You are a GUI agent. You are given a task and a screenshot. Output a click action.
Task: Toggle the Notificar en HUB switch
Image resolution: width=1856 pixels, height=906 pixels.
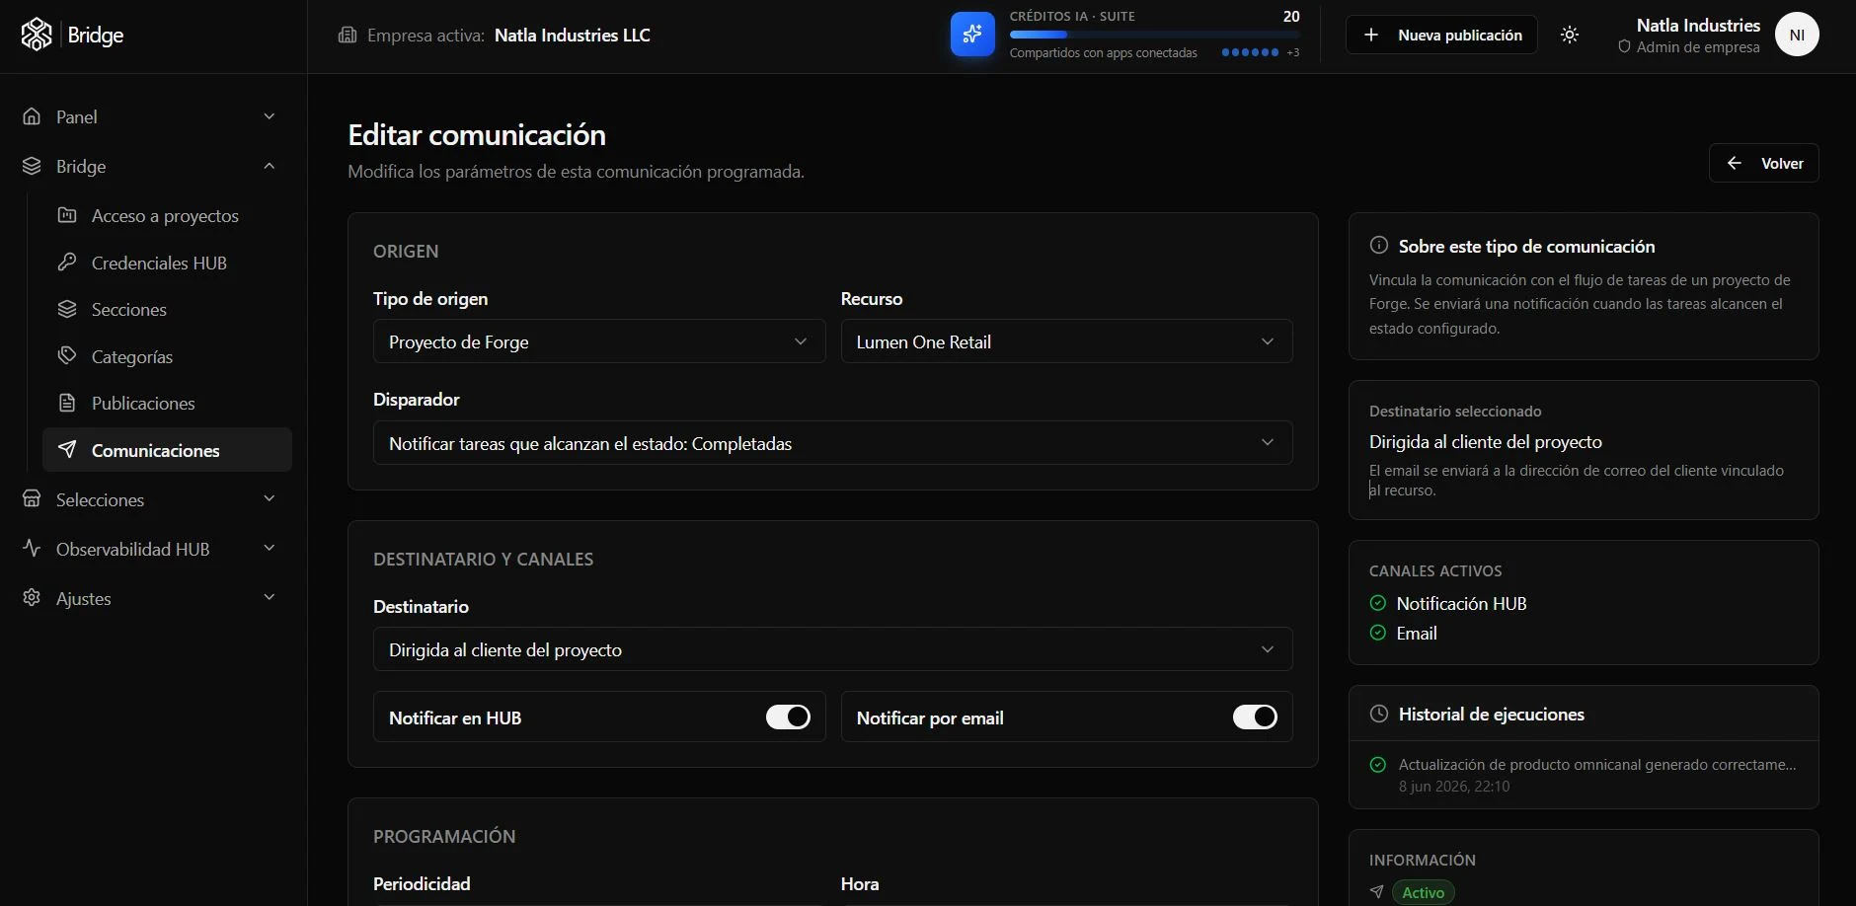click(x=788, y=717)
